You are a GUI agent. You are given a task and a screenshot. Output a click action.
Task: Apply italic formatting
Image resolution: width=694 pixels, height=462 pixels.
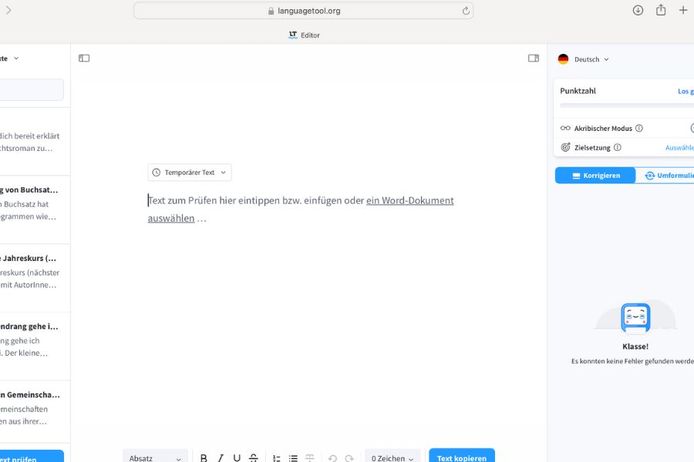coord(220,457)
